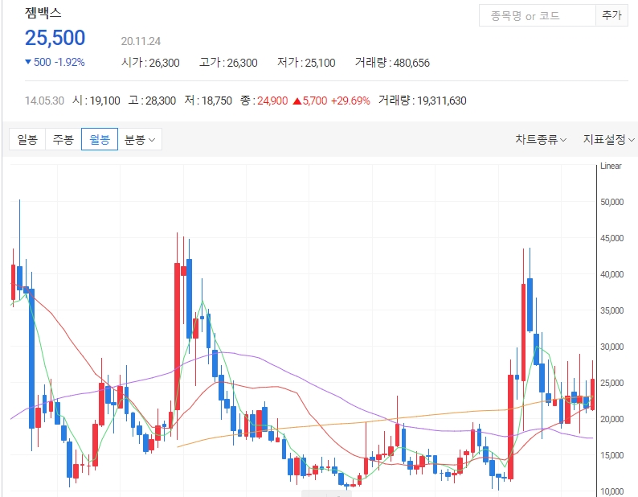This screenshot has height=497, width=638.
Task: Click the Linear scale label
Action: click(611, 166)
